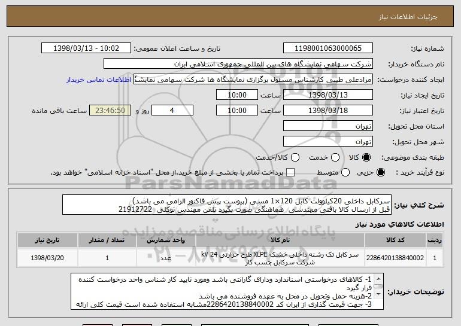Select the کالا/خدمت radio button

tap(295, 157)
